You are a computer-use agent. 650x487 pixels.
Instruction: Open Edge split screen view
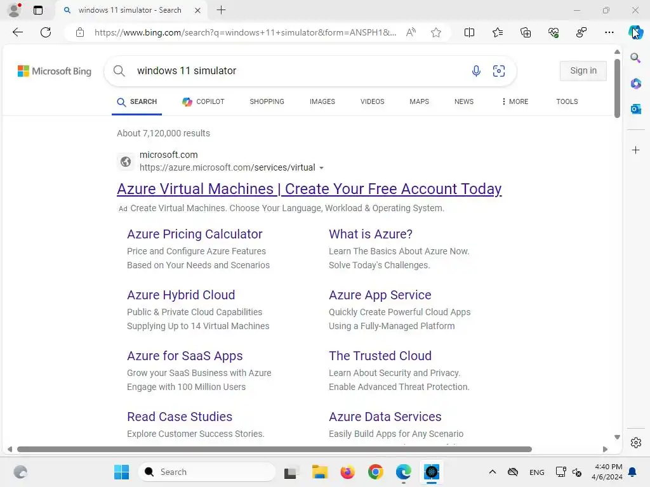[x=469, y=33]
